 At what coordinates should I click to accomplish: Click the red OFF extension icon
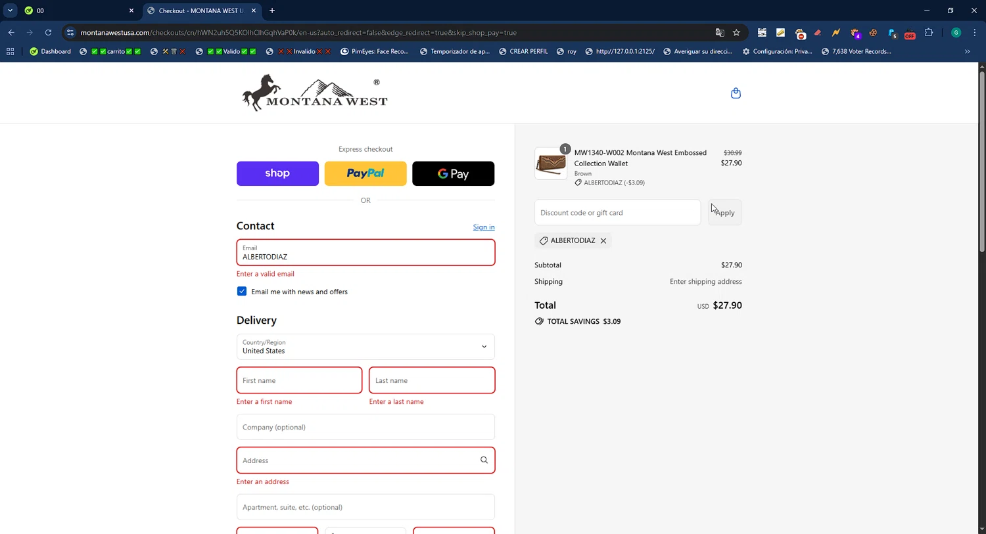point(910,33)
